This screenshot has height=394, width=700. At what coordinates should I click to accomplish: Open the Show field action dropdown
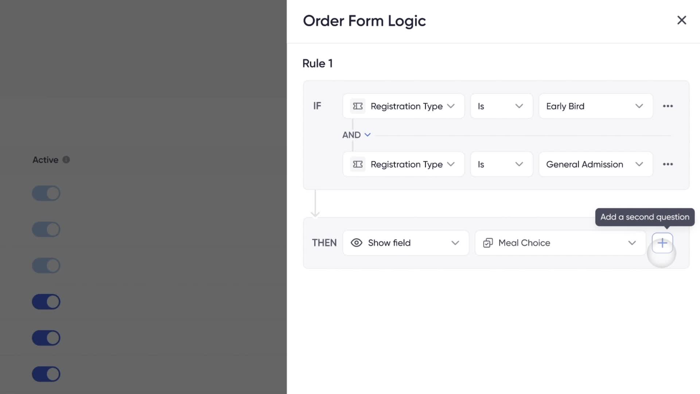point(405,243)
